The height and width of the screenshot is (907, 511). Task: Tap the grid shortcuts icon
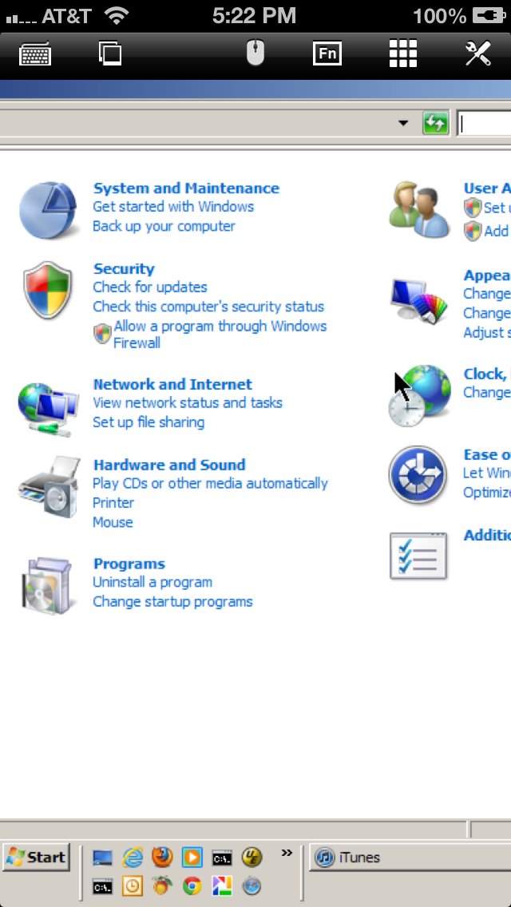tap(402, 53)
